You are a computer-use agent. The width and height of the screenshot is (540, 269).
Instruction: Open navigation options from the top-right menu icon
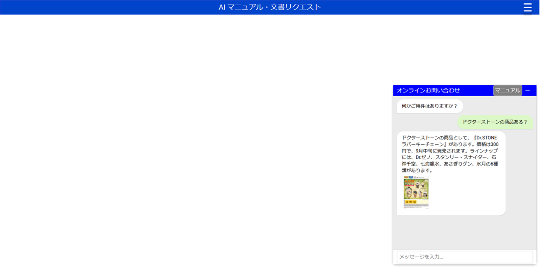[x=528, y=7]
